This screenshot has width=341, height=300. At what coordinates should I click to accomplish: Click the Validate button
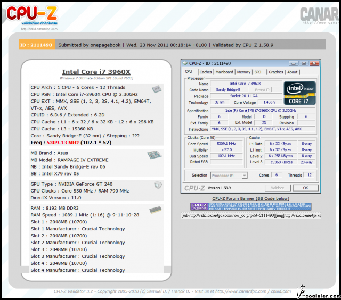(278, 188)
